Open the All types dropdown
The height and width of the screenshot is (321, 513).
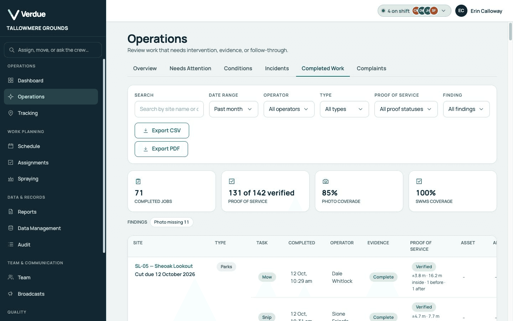(344, 109)
